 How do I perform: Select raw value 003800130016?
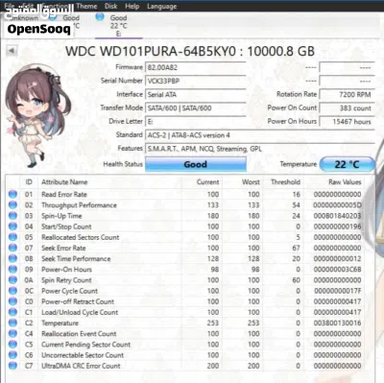click(337, 323)
